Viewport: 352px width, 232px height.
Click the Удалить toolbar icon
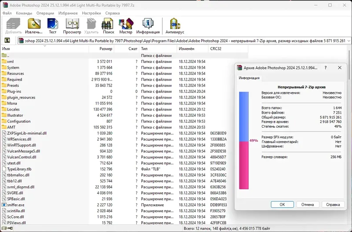(92, 24)
